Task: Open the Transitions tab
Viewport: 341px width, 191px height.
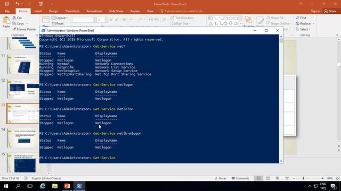Action: point(72,11)
